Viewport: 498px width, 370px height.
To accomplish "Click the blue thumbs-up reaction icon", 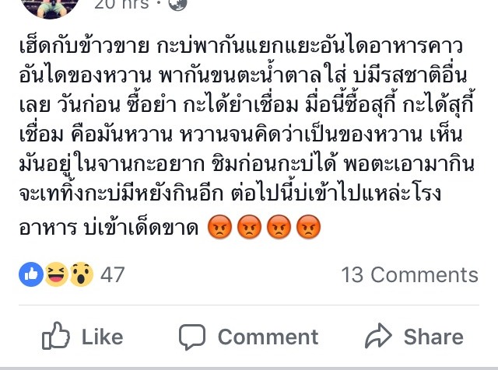I will 31,274.
